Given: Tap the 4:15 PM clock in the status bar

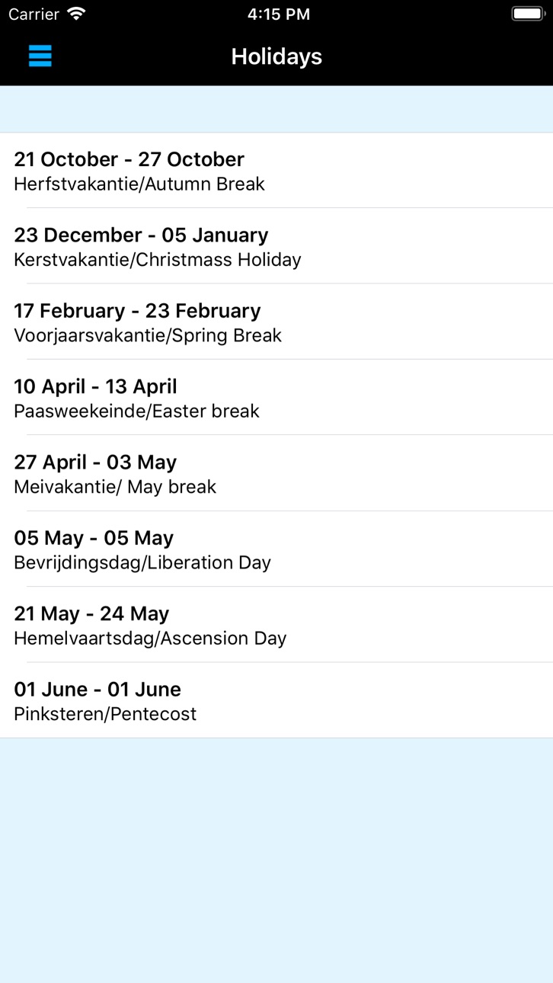Looking at the screenshot, I should (x=279, y=14).
